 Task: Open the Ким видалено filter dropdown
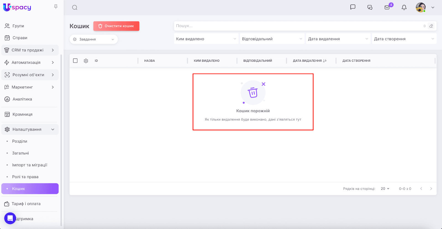coord(206,39)
